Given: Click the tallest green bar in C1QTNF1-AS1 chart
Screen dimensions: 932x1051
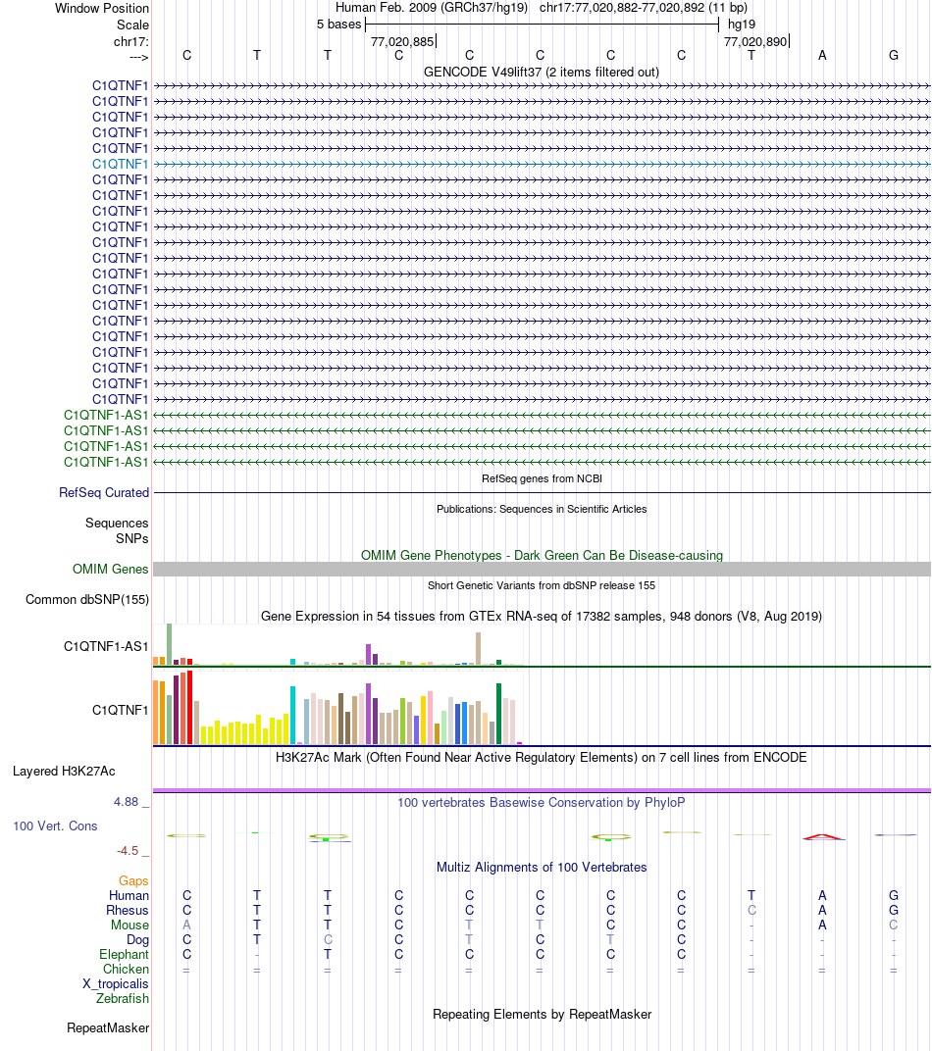Looking at the screenshot, I should pyautogui.click(x=170, y=644).
